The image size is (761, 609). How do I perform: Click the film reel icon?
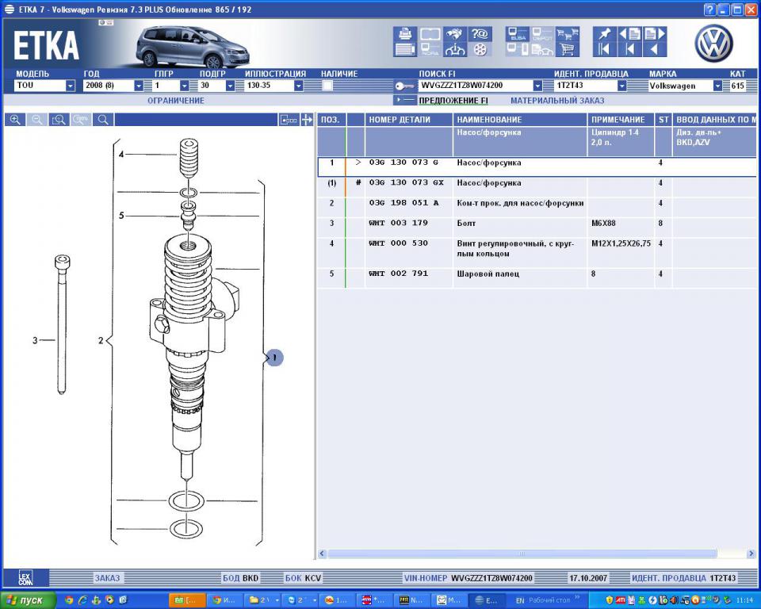pos(480,49)
